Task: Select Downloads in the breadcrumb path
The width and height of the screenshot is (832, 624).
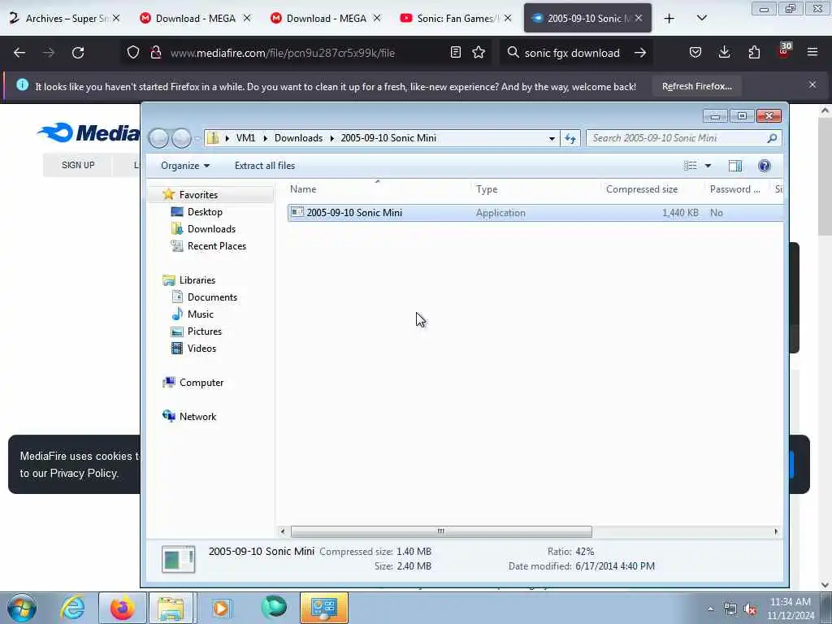Action: [298, 138]
